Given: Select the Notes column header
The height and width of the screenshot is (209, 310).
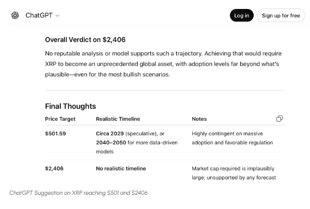Looking at the screenshot, I should (199, 119).
